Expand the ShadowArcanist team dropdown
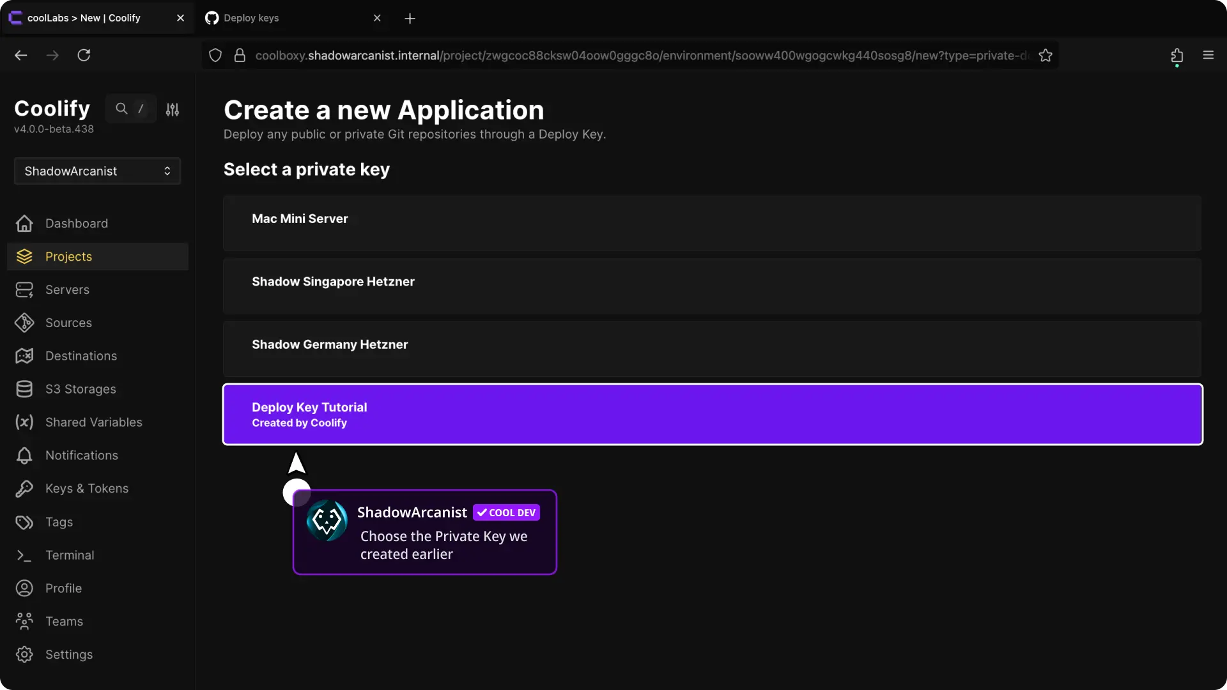 point(97,171)
